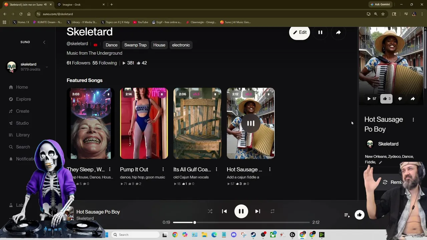Open the Hot Sausage card options menu
Screen dimensions: 427x240
point(270,169)
